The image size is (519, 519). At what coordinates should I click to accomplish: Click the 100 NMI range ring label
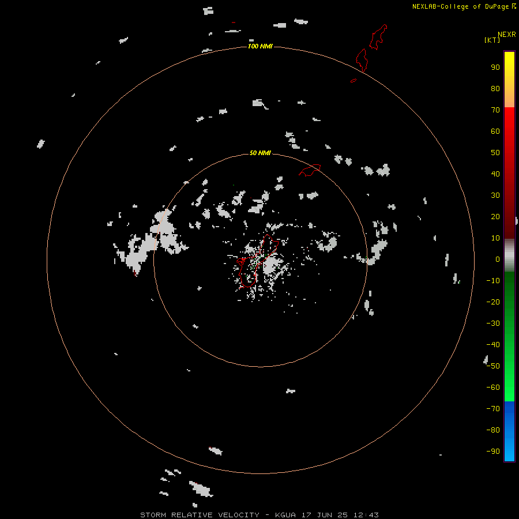pyautogui.click(x=260, y=46)
